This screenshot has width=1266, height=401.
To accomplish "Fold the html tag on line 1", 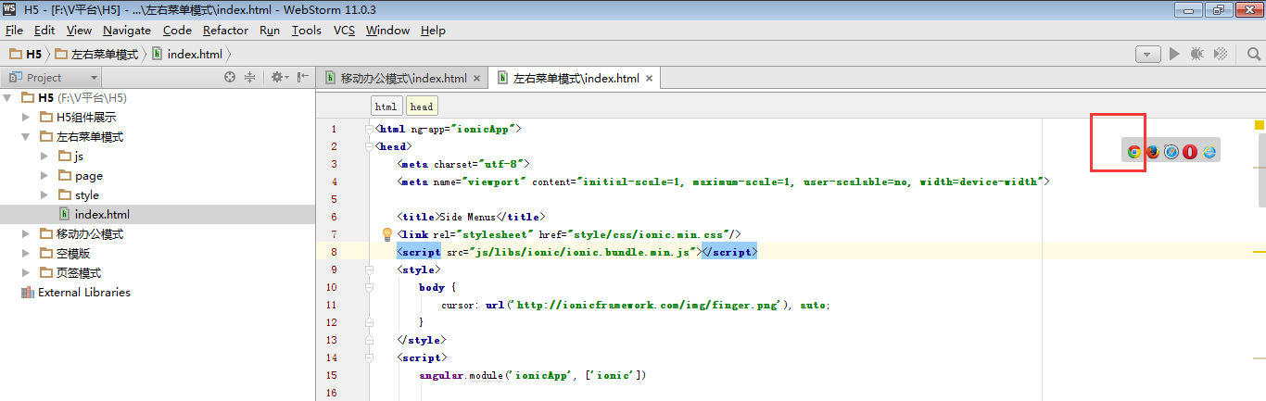I will click(x=371, y=129).
